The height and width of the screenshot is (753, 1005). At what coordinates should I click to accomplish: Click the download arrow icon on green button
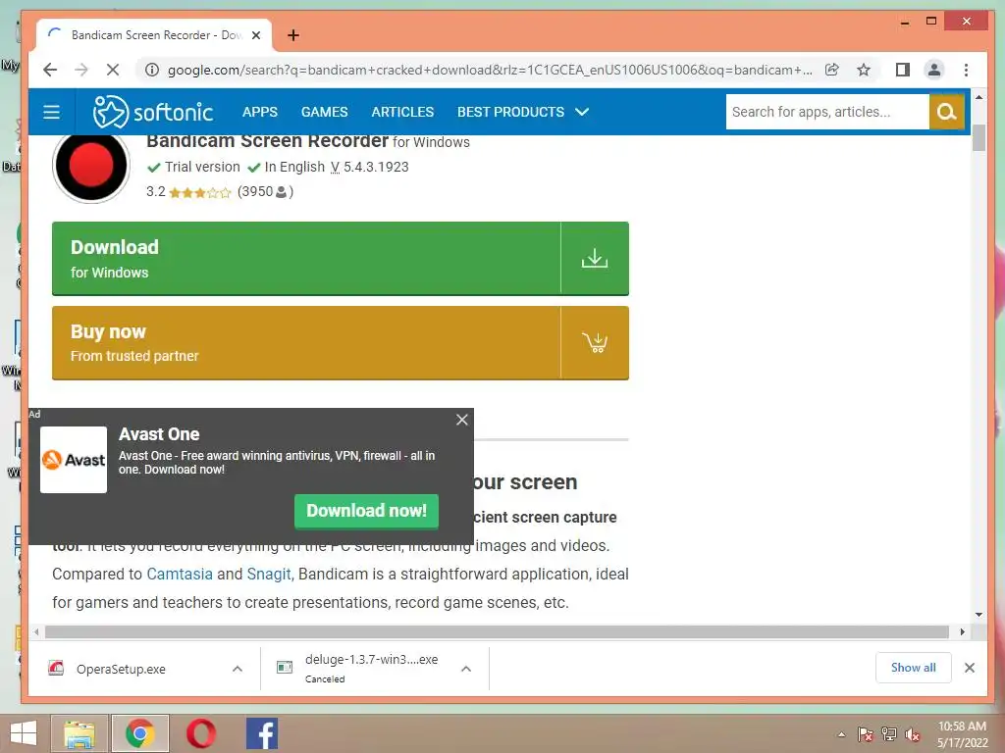pyautogui.click(x=594, y=258)
